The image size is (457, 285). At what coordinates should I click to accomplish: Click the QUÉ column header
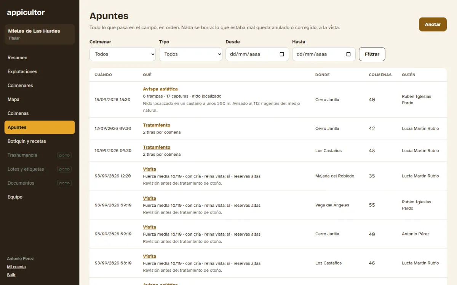147,75
